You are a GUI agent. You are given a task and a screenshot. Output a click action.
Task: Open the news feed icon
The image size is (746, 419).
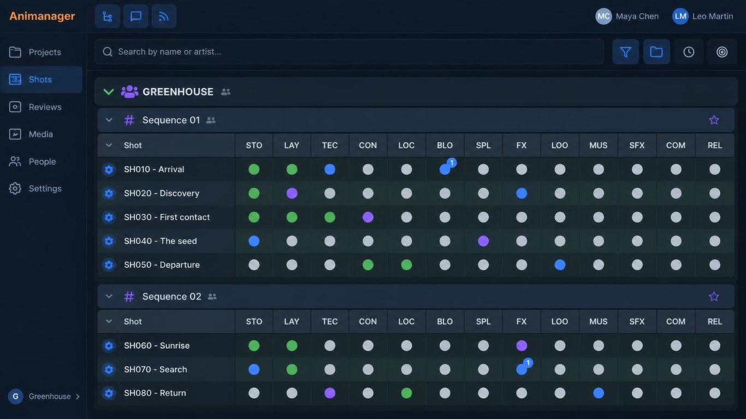[164, 16]
